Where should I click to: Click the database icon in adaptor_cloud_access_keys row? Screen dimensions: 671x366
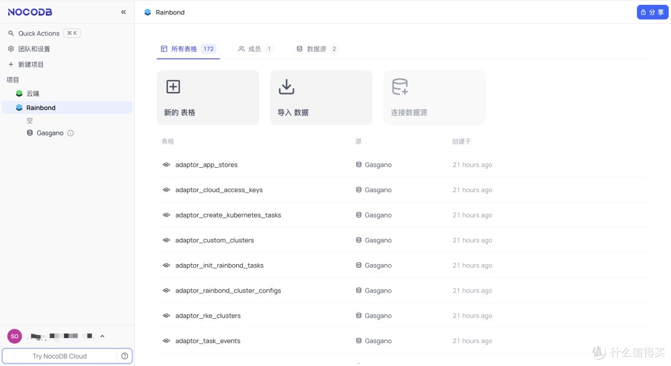click(x=358, y=190)
